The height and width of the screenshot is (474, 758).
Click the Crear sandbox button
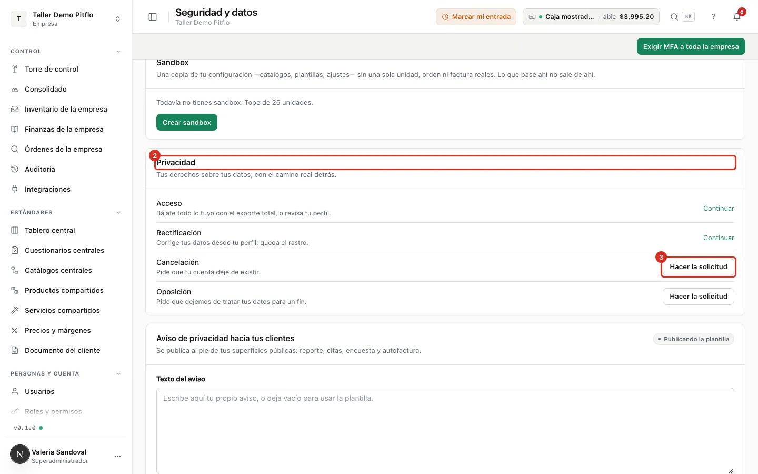click(x=187, y=122)
